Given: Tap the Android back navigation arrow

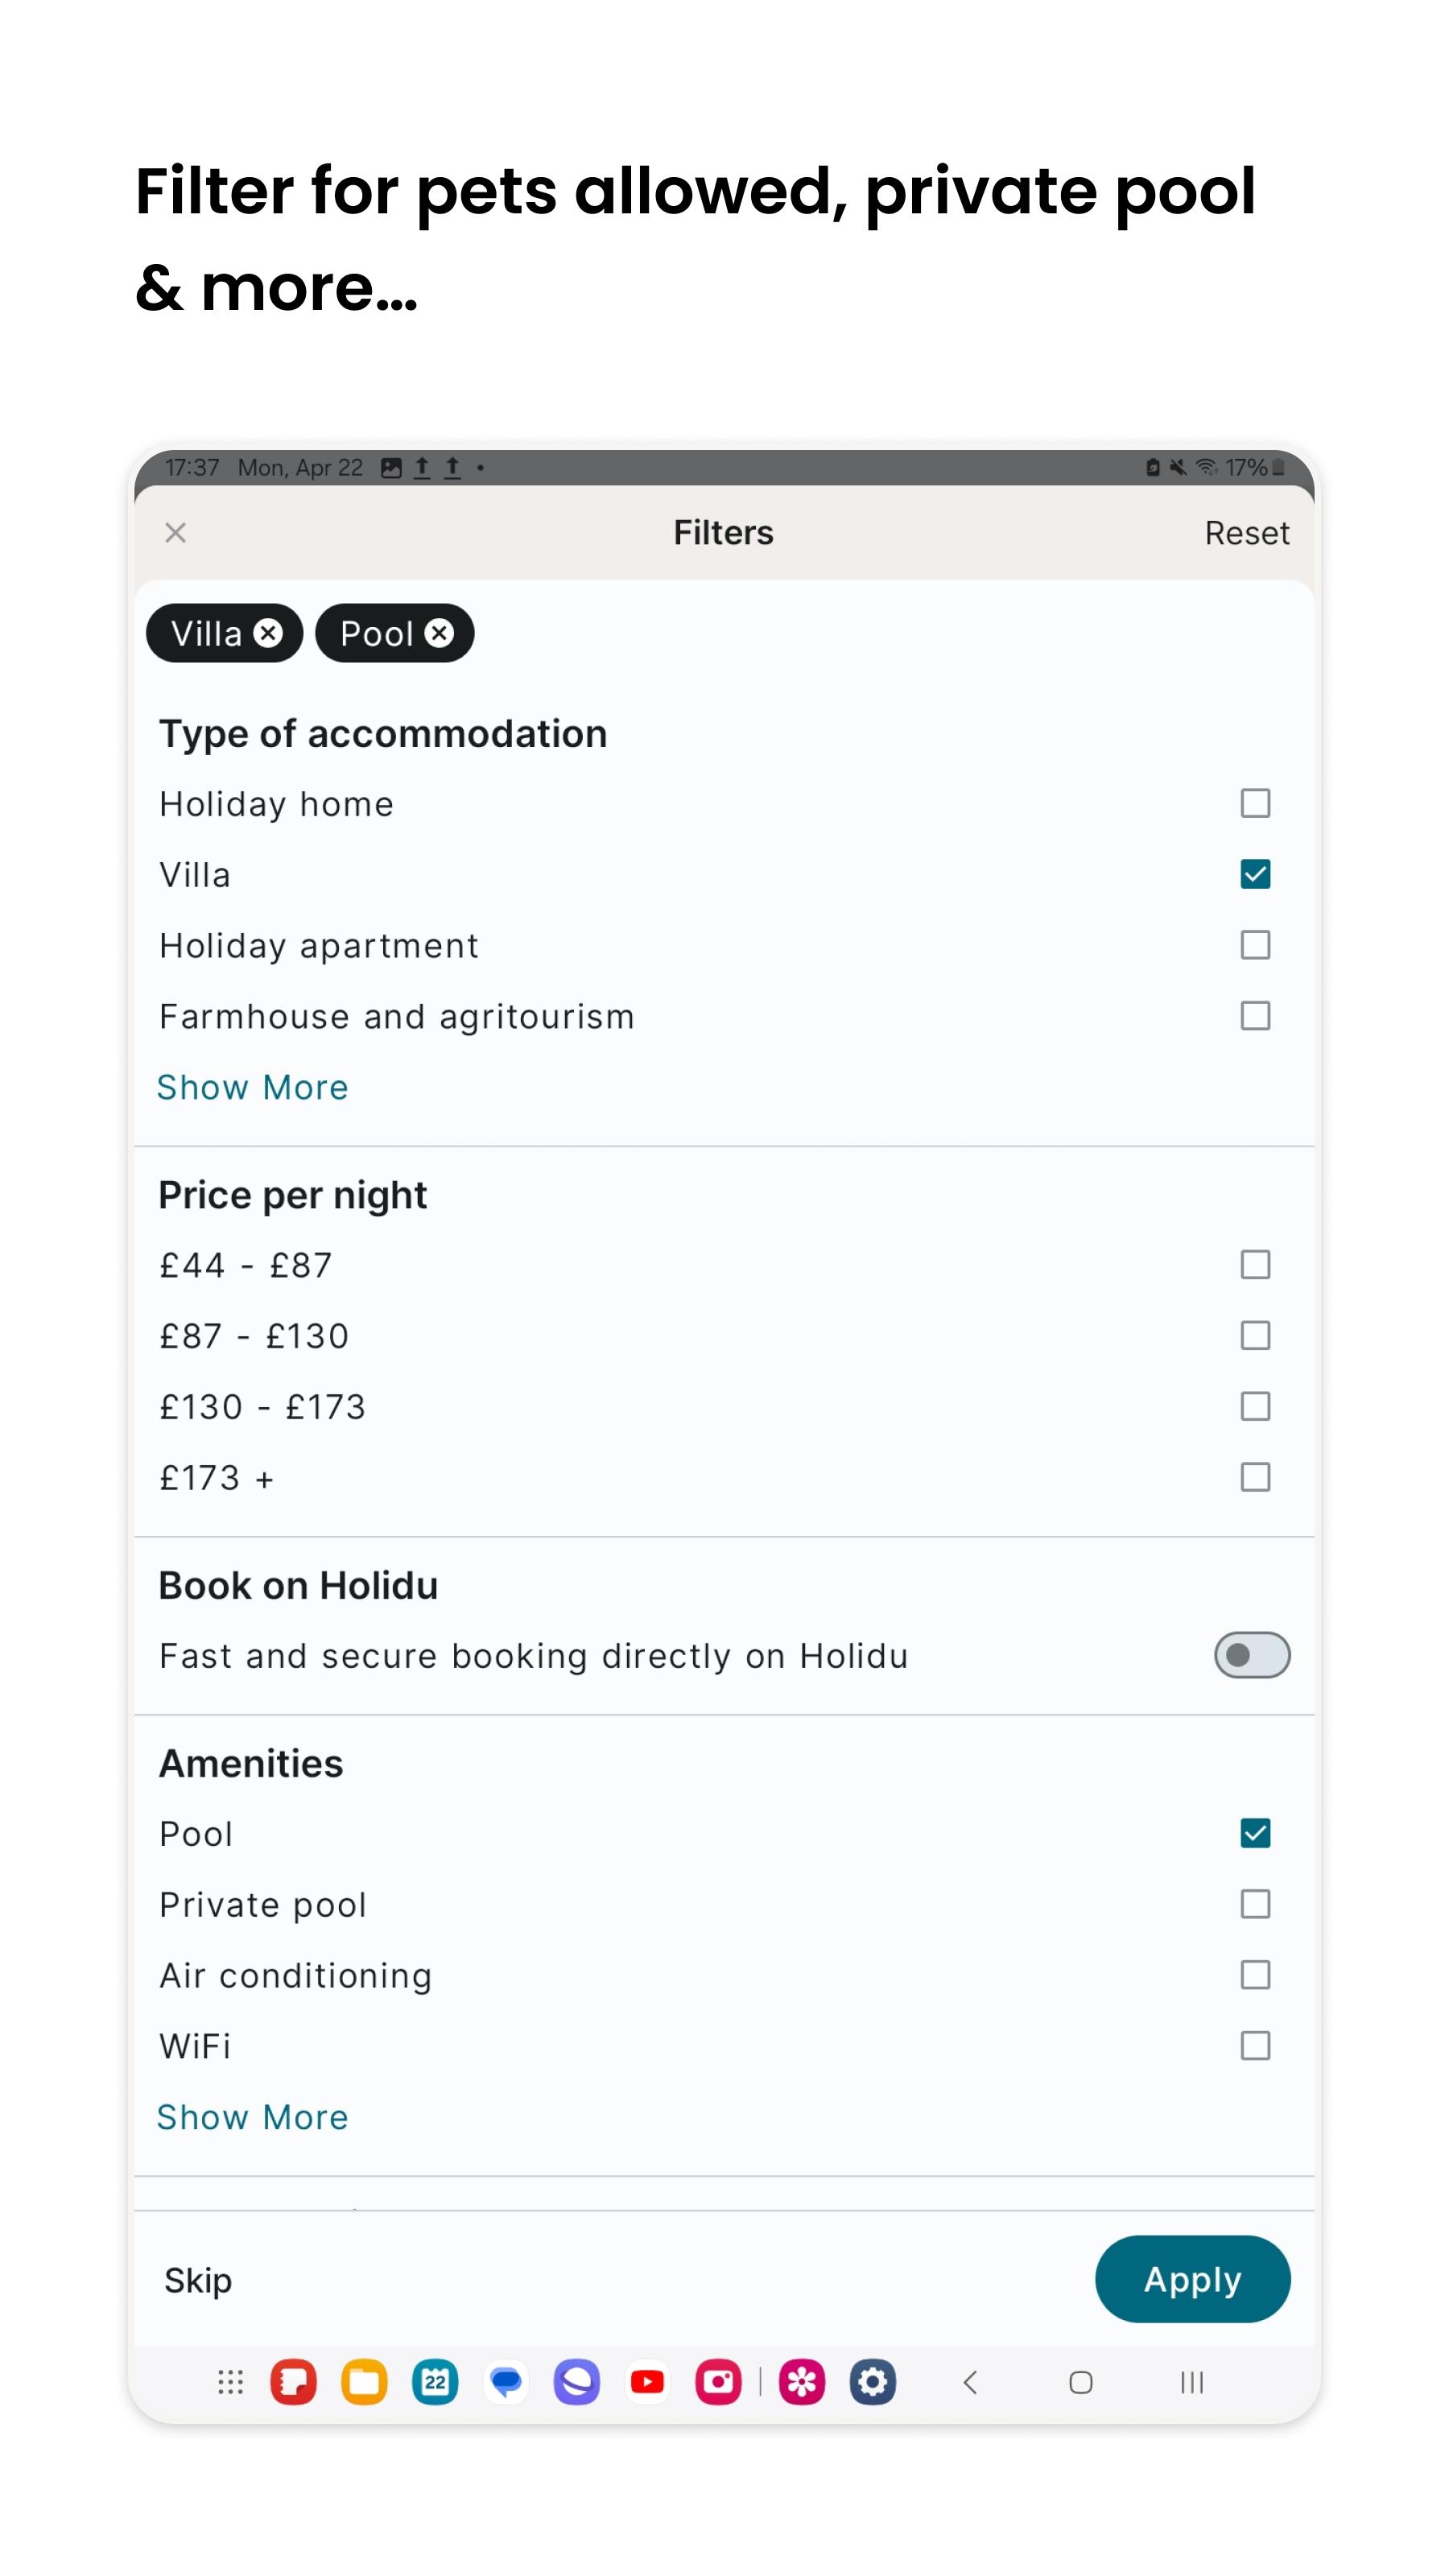Looking at the screenshot, I should click(x=969, y=2382).
